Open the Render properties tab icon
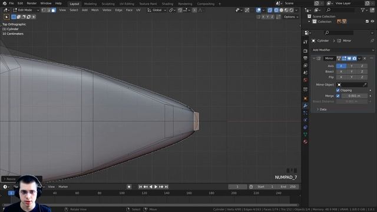 (305, 51)
